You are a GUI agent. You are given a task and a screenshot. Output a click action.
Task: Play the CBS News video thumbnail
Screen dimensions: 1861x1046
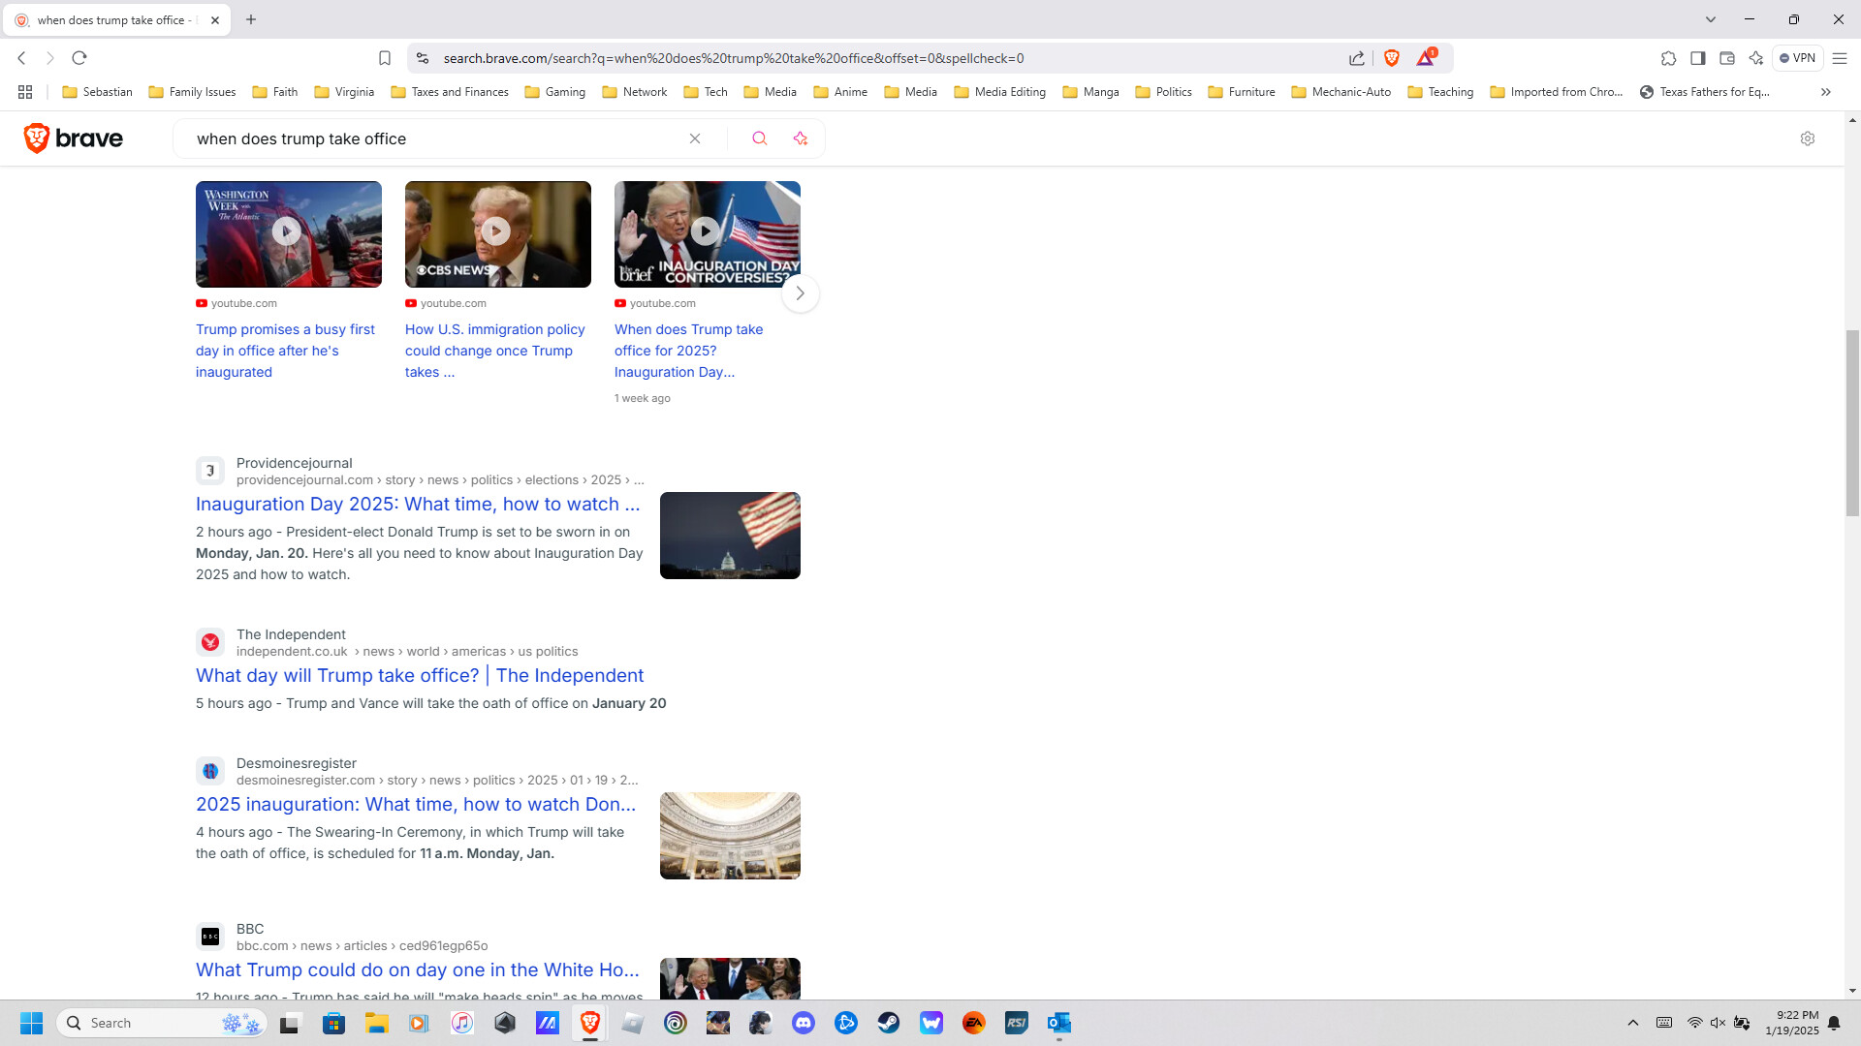click(x=498, y=234)
